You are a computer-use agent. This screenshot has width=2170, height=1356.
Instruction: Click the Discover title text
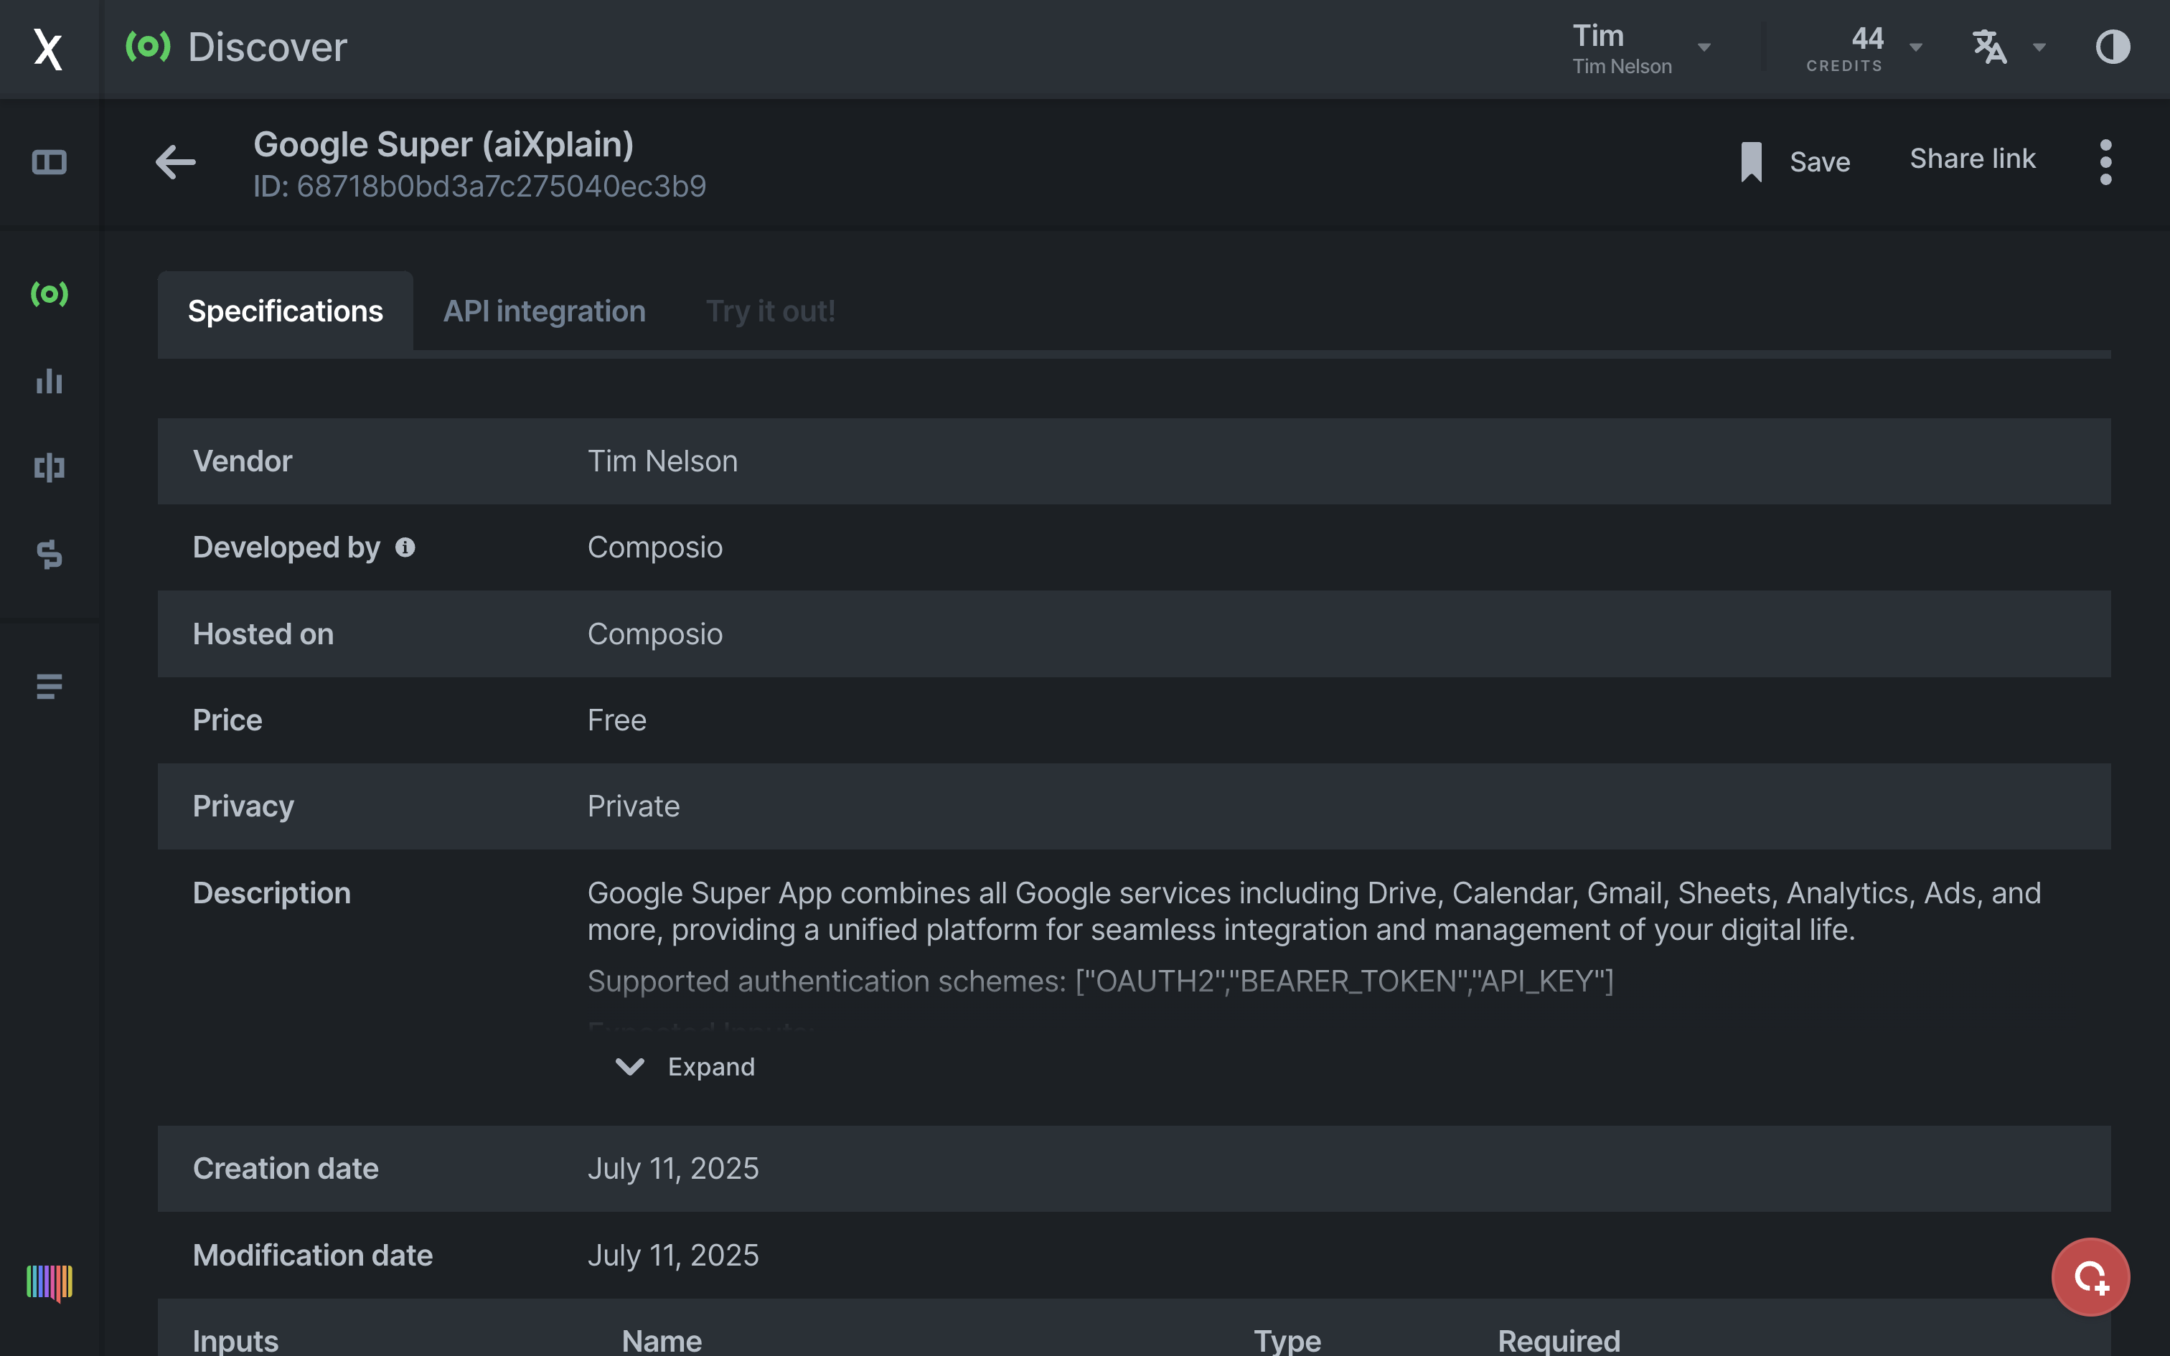click(267, 47)
